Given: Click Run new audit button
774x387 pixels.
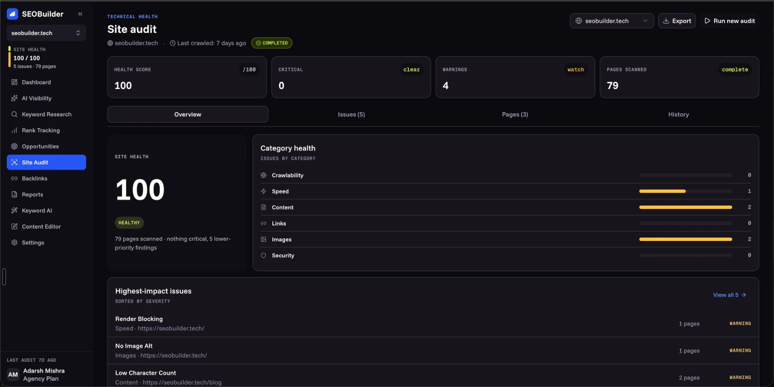Looking at the screenshot, I should click(729, 21).
